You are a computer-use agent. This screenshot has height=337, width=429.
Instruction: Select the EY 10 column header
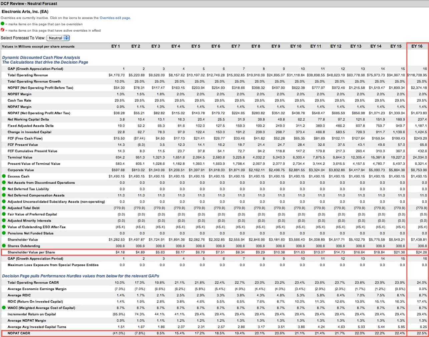[x=296, y=46]
